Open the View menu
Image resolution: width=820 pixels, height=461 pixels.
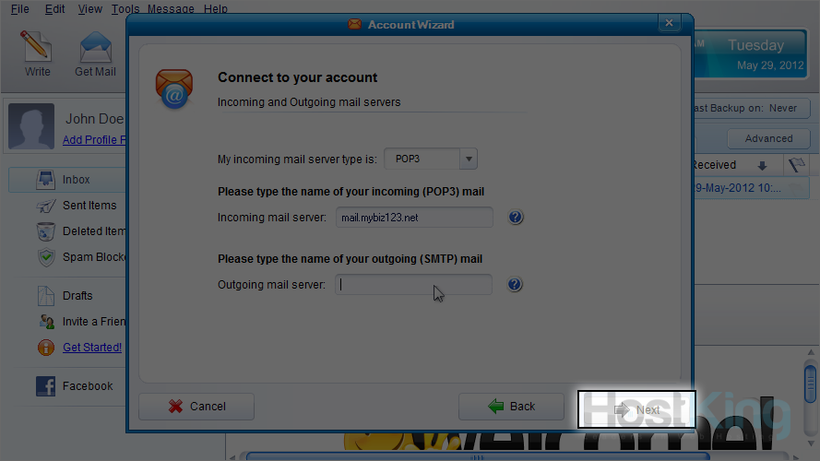(x=90, y=9)
